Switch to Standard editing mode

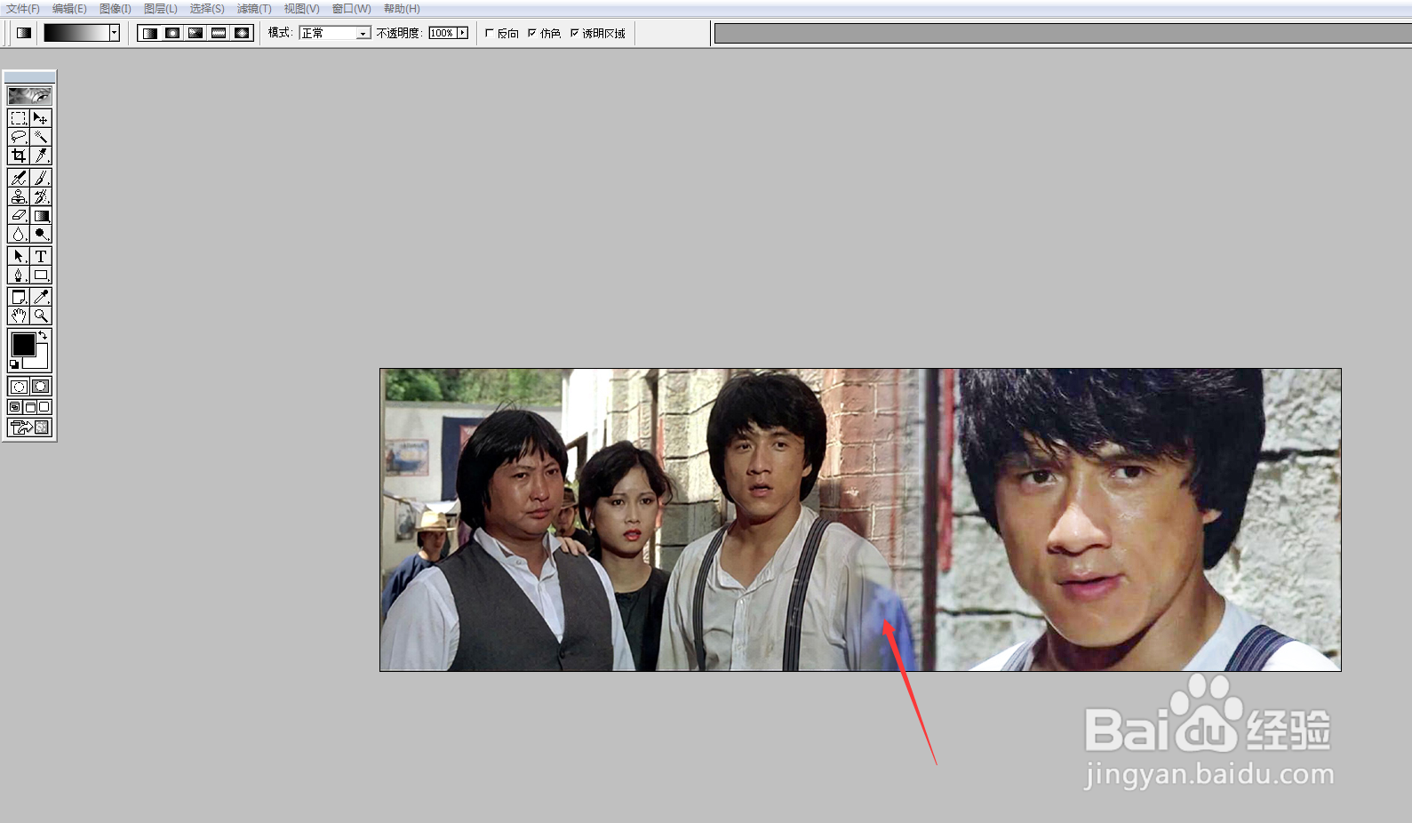(19, 387)
